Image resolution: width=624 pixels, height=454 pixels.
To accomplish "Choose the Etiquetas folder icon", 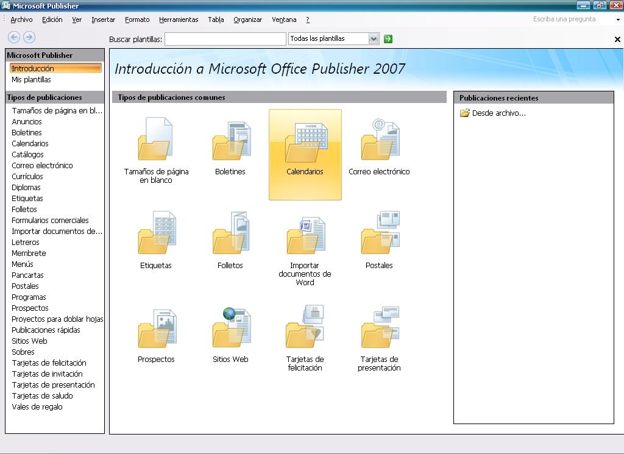I will tap(156, 235).
